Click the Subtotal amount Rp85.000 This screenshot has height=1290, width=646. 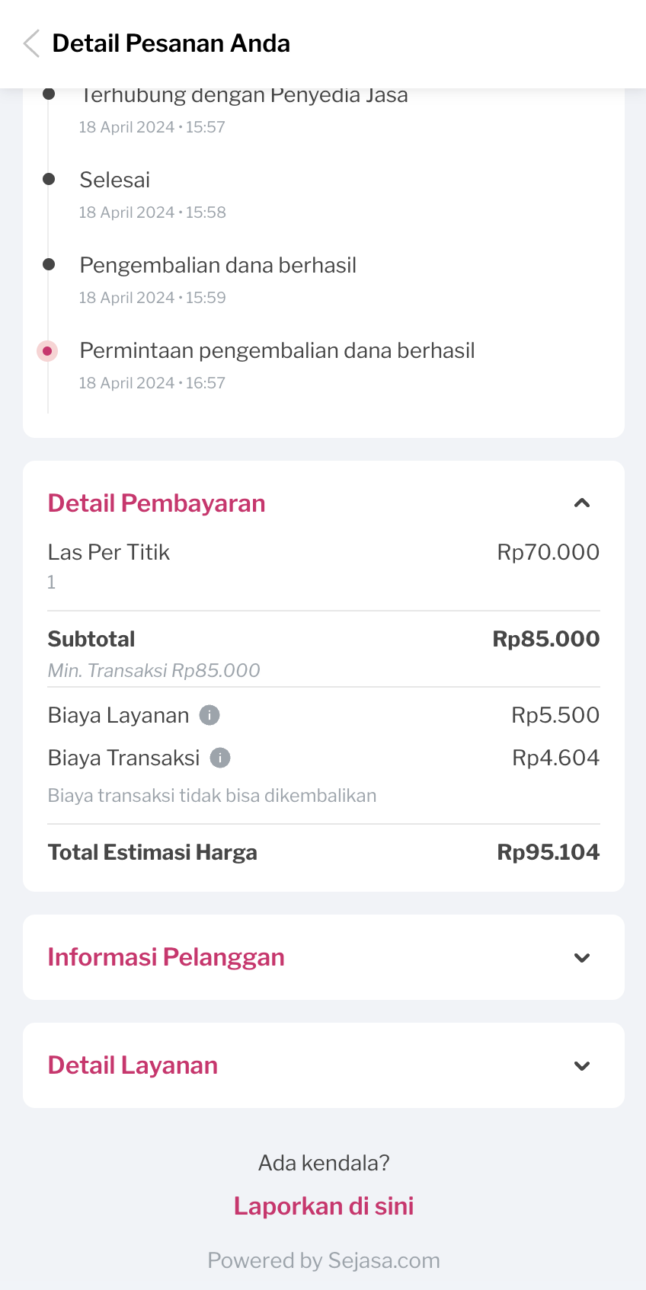[x=545, y=639]
